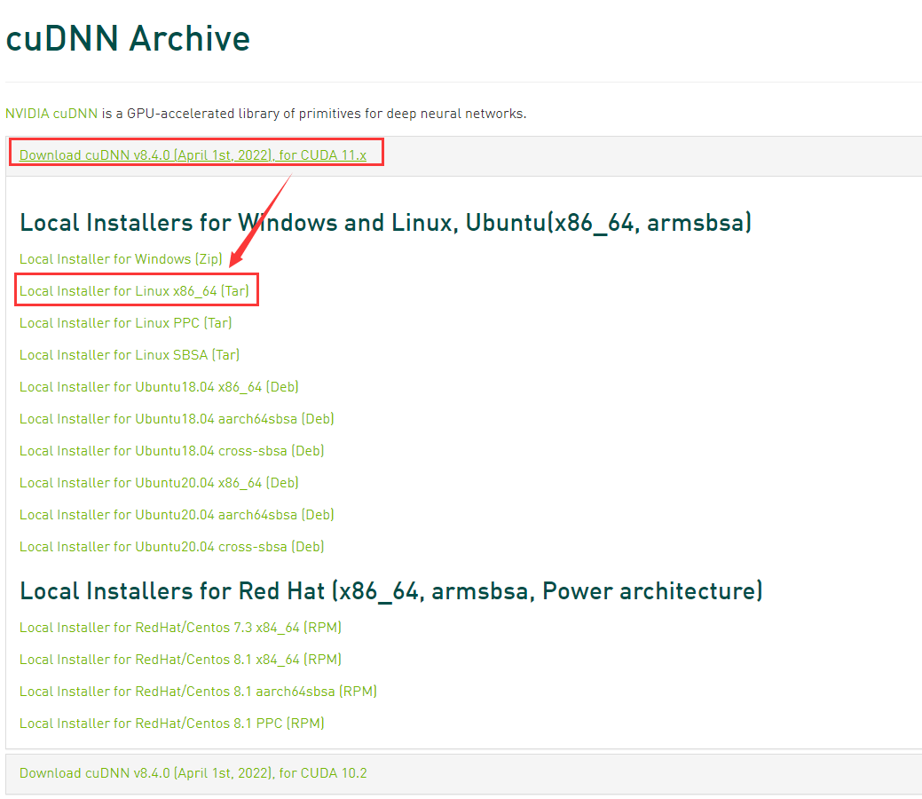Download Ubuntu20.04 x86_64 (Deb) installer
The width and height of the screenshot is (922, 799).
tap(159, 482)
